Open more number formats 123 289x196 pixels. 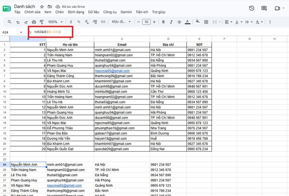pos(103,22)
